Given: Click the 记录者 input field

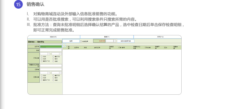Looking at the screenshot, I should pyautogui.click(x=51, y=69).
